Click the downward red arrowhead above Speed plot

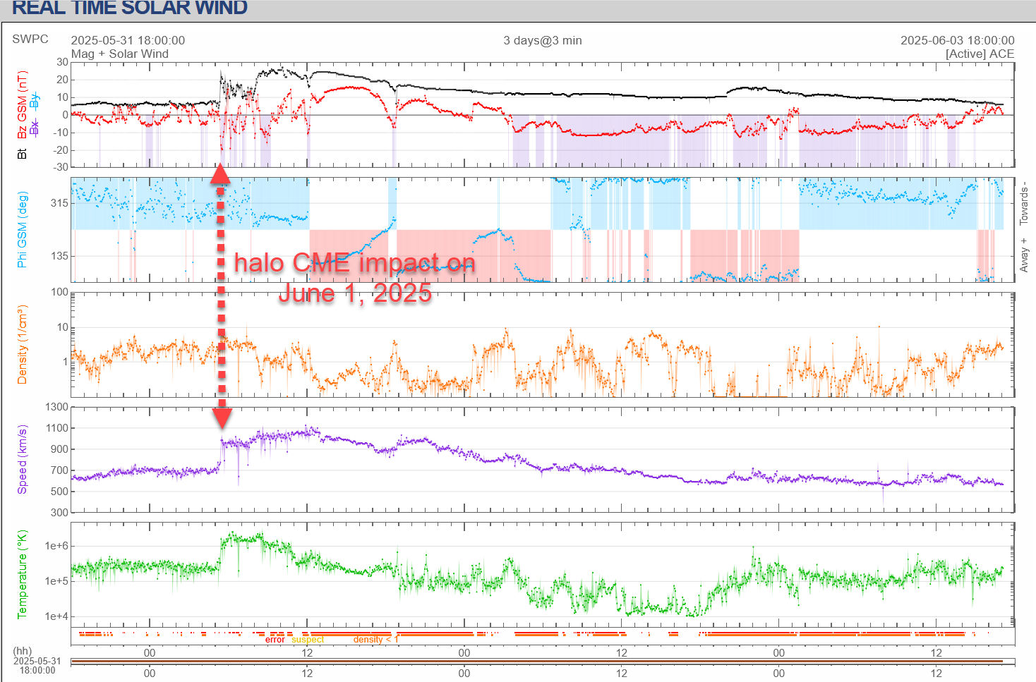click(222, 417)
